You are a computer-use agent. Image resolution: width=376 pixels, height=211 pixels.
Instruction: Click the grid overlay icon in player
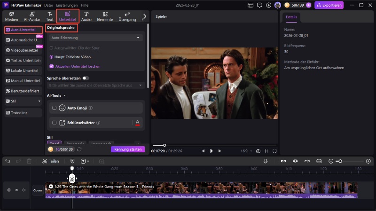click(266, 151)
